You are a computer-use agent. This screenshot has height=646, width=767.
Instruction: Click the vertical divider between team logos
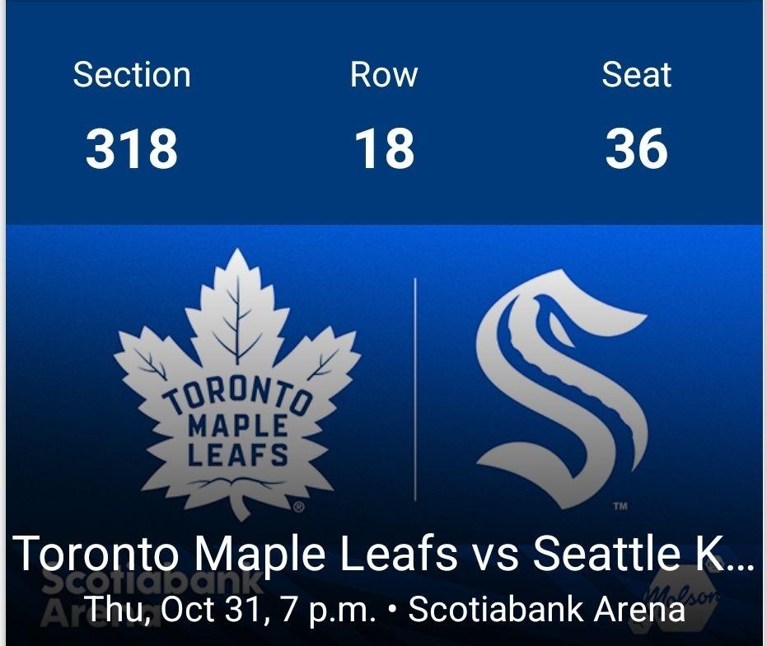click(414, 389)
